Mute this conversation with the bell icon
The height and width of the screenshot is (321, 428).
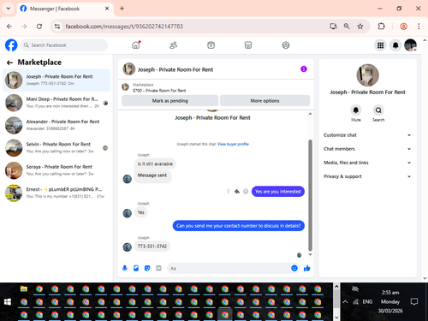pos(356,110)
